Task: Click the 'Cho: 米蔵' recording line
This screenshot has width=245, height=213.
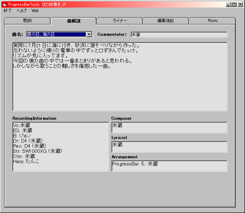Action: [x=24, y=156]
